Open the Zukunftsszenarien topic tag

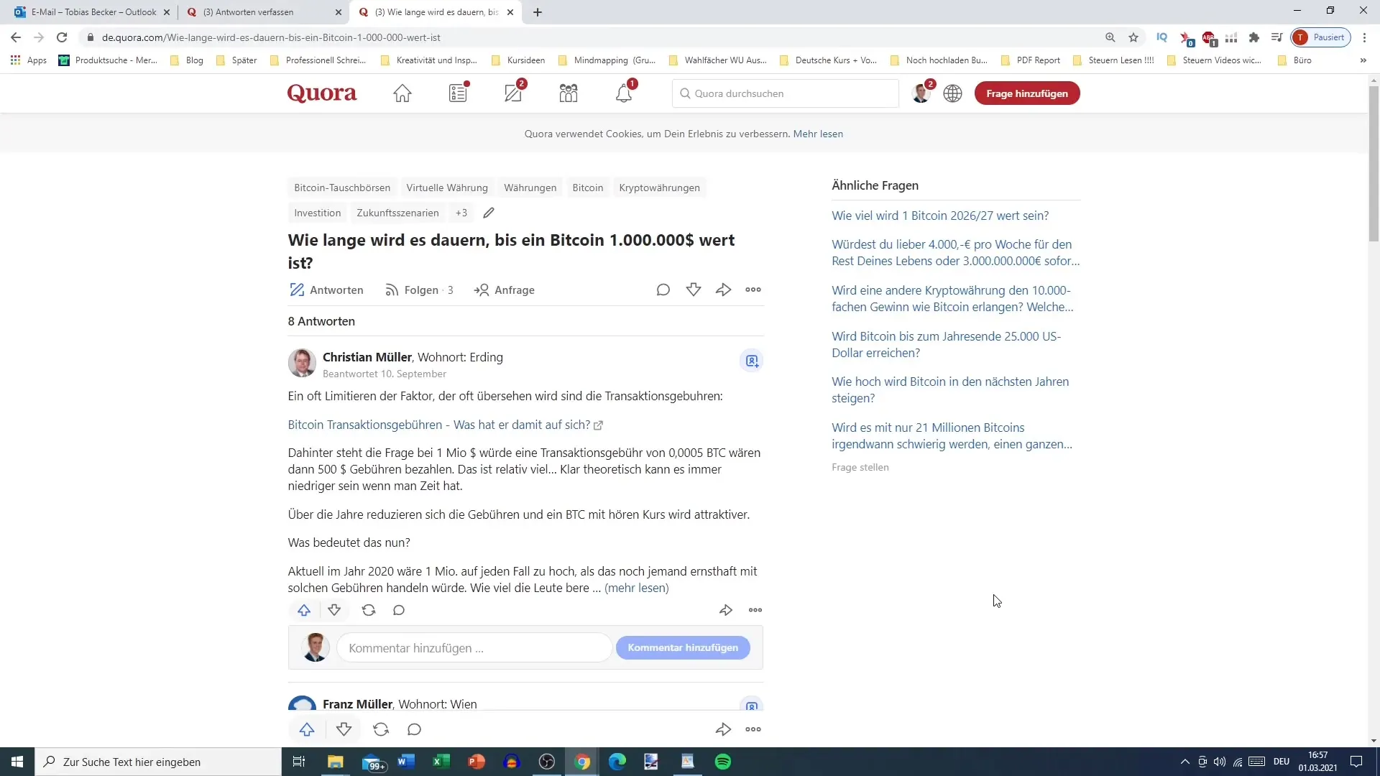397,213
